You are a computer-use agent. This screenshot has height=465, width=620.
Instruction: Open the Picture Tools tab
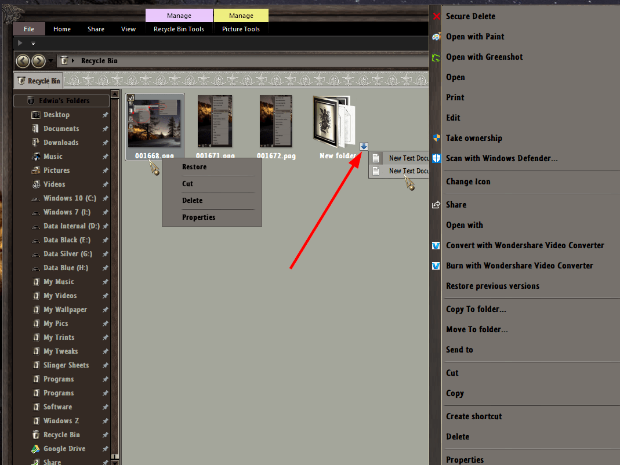(x=241, y=29)
